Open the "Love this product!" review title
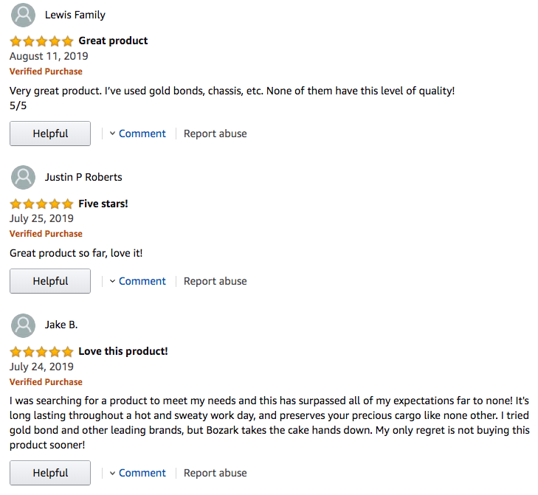The image size is (538, 495). 123,351
